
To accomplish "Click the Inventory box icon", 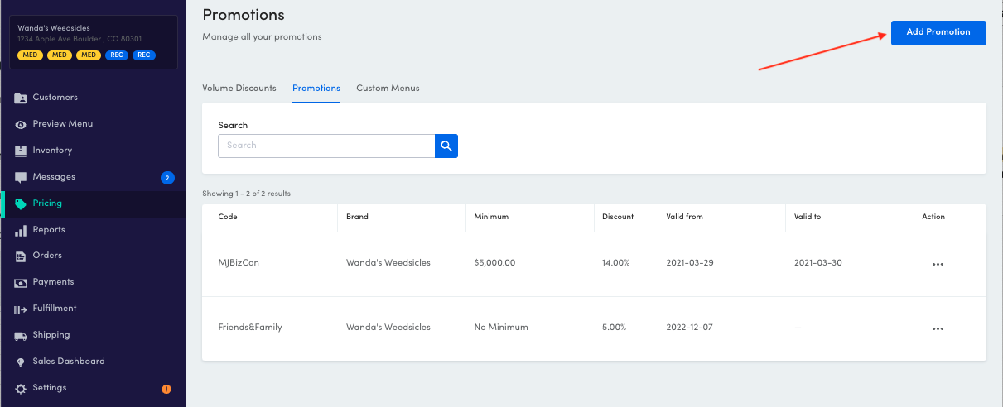I will [21, 151].
